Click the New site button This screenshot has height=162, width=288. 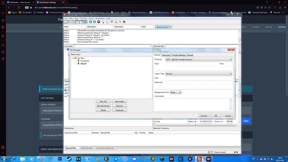103,102
